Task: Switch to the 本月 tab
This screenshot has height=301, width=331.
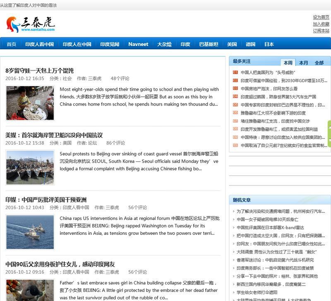Action: 303,63
